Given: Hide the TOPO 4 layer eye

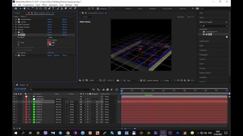Looking at the screenshot, I should [x=14, y=110].
